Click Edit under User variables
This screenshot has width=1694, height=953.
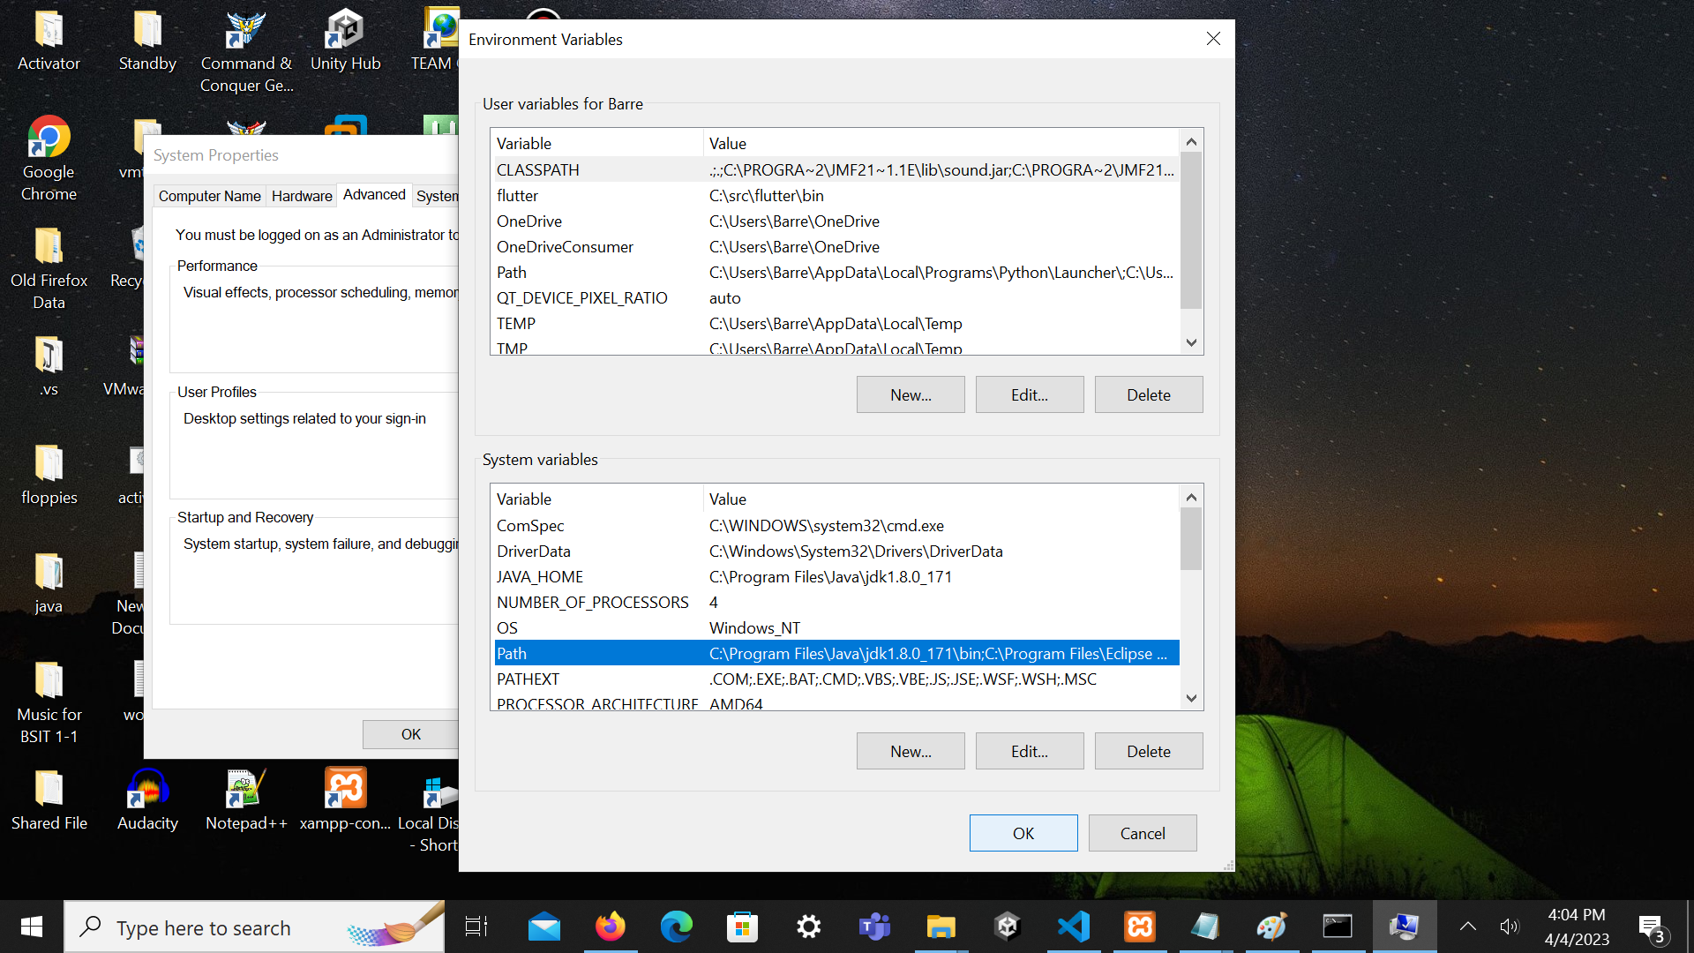(1030, 394)
